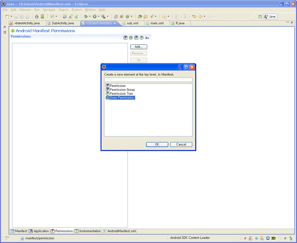Open the New Java Class dropdown arrow
The height and width of the screenshot is (243, 297).
point(131,17)
